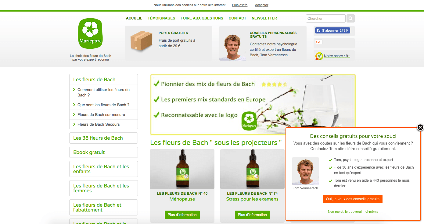Open the Newsletter menu item
The image size is (424, 224).
click(264, 18)
